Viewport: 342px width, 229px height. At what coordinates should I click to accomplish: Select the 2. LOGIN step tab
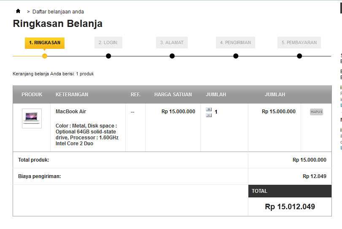[108, 43]
